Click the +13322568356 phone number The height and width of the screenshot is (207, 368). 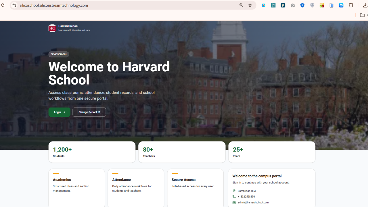coord(246,197)
